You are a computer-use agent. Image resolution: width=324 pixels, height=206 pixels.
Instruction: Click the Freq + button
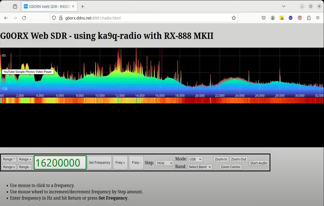(x=120, y=163)
